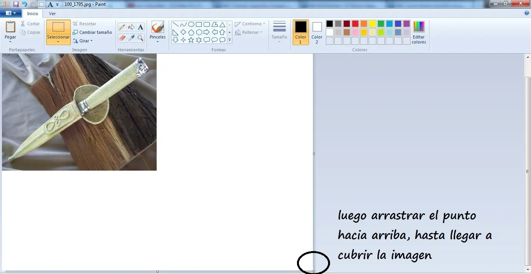Pick the red color swatch
The width and height of the screenshot is (531, 274).
pyautogui.click(x=355, y=24)
